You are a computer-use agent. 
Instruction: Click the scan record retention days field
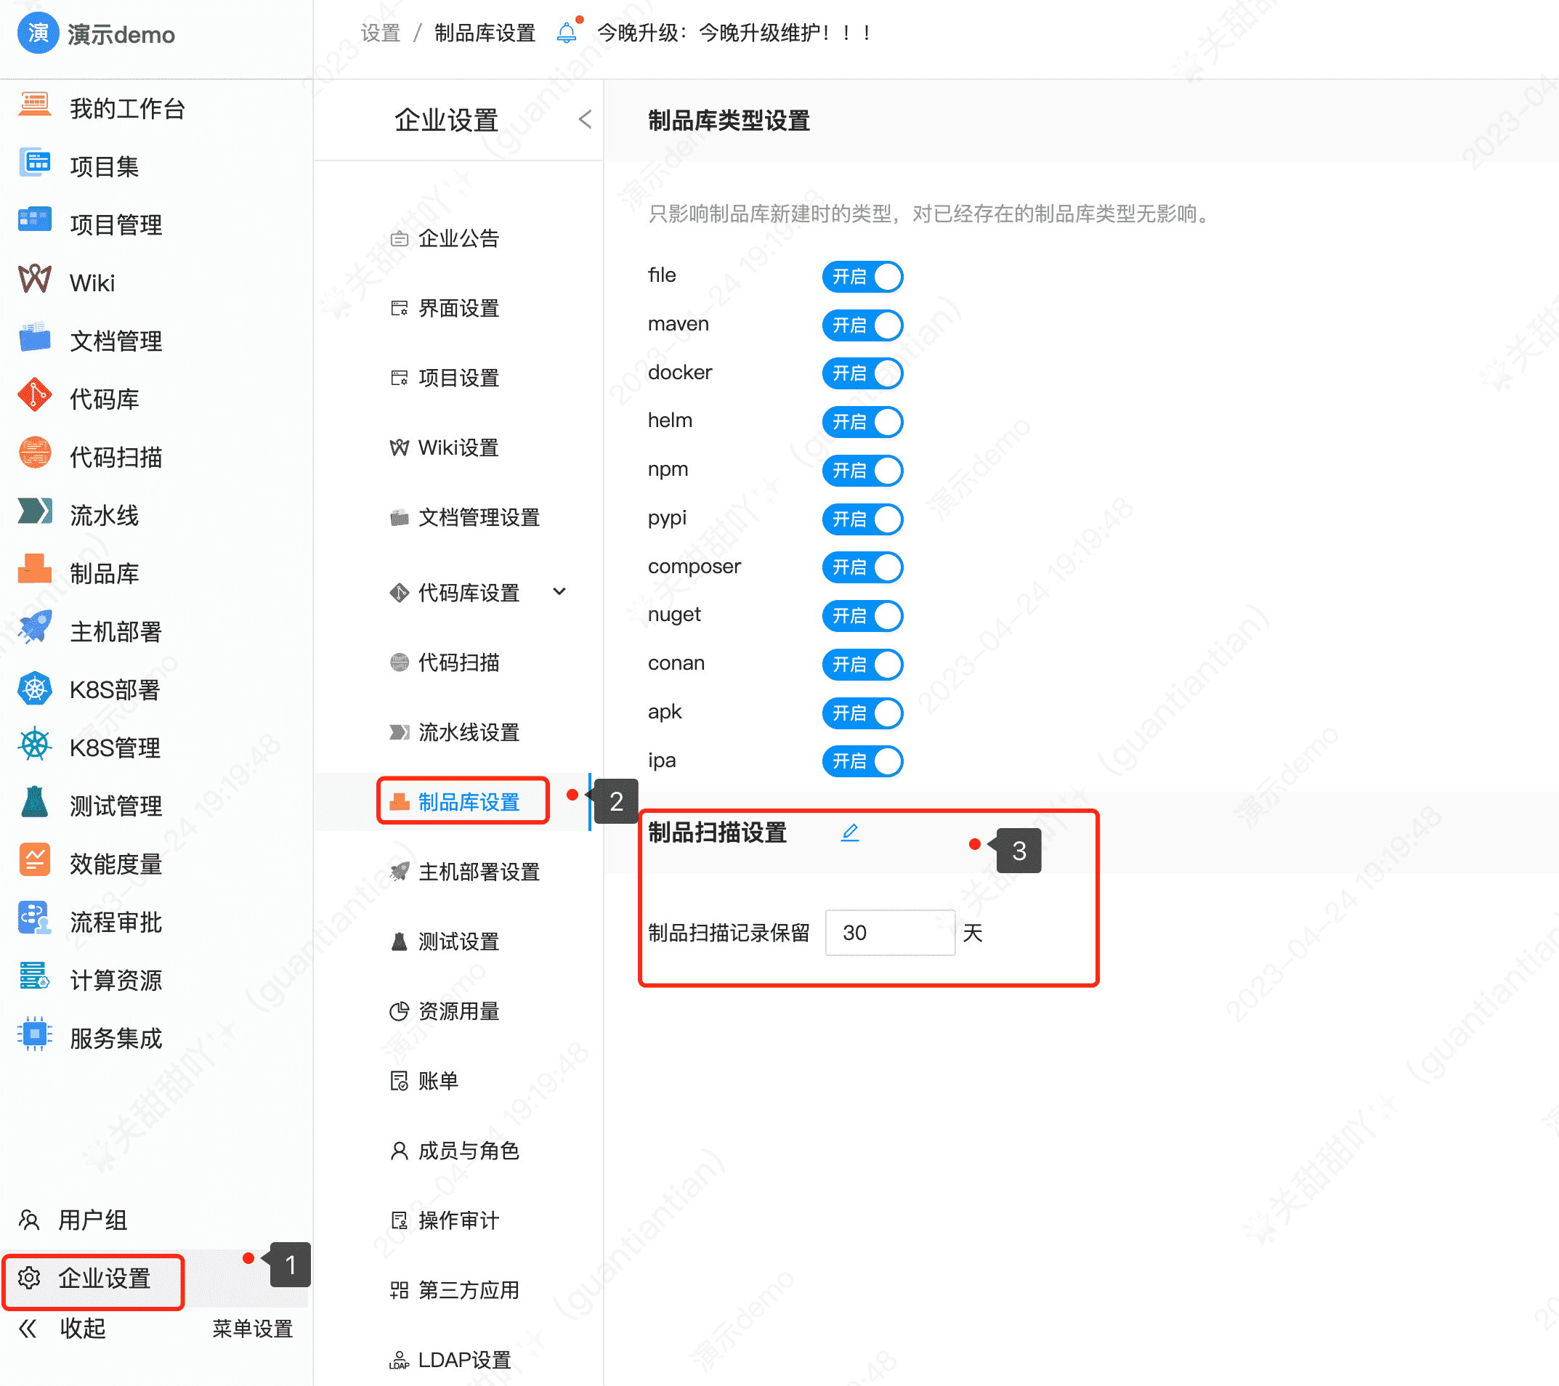[889, 932]
